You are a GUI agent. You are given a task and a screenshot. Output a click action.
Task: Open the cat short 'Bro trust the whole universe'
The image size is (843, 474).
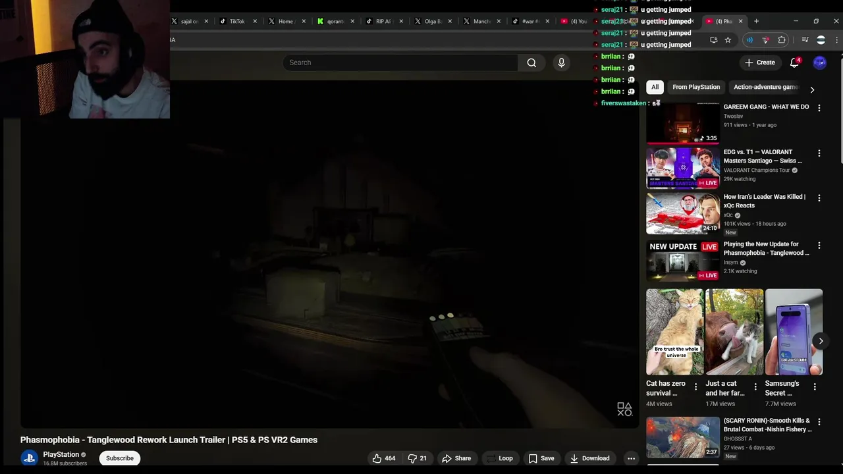click(675, 332)
